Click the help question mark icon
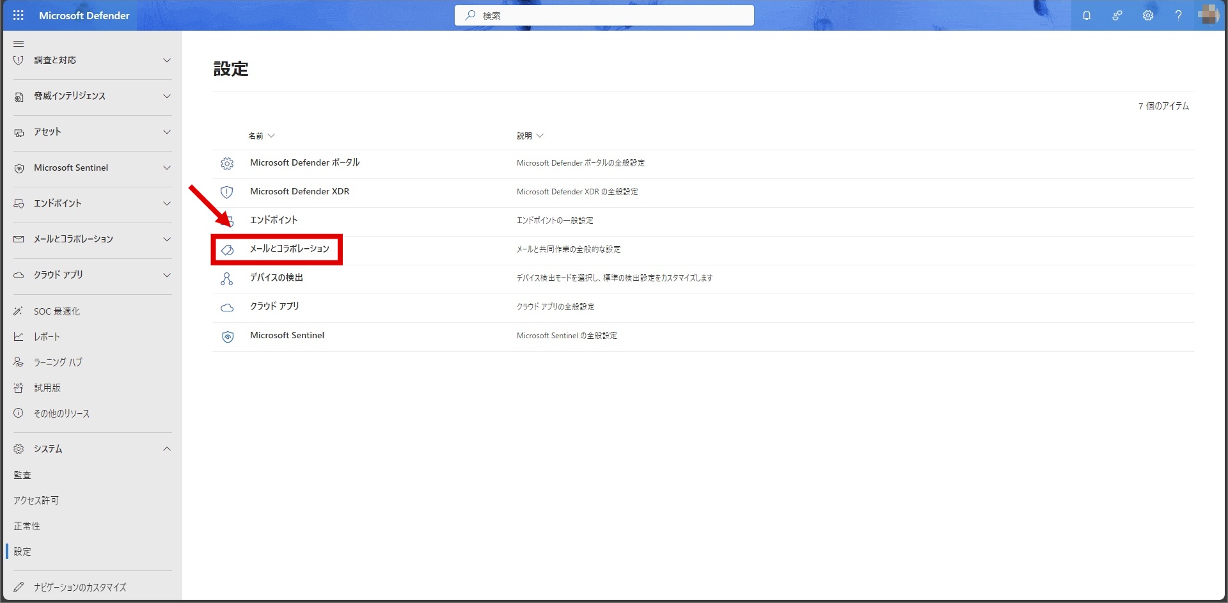The height and width of the screenshot is (603, 1228). 1179,15
